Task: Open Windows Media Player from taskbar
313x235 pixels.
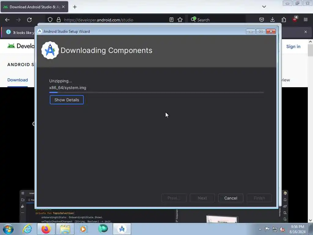Action: (x=83, y=229)
